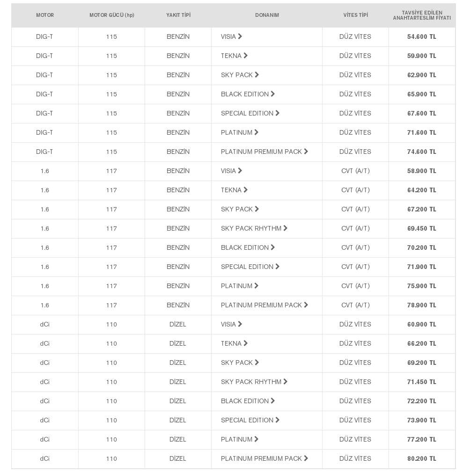
Task: Open the DIG-T BLACK EDITION trim details
Action: pyautogui.click(x=248, y=94)
